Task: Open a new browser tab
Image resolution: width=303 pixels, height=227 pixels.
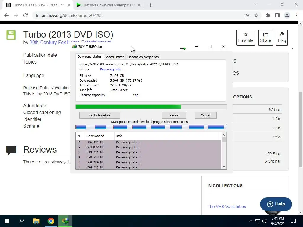Action: click(151, 5)
